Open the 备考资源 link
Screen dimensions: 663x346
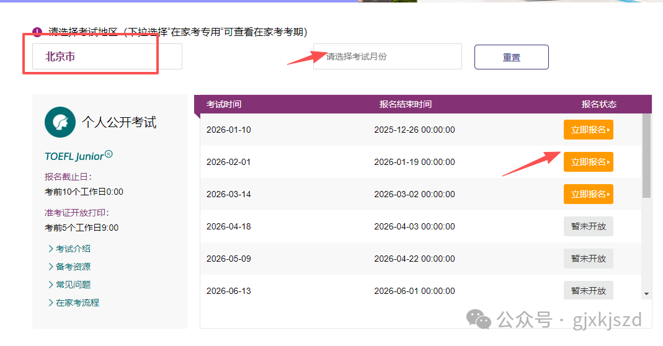coord(73,267)
